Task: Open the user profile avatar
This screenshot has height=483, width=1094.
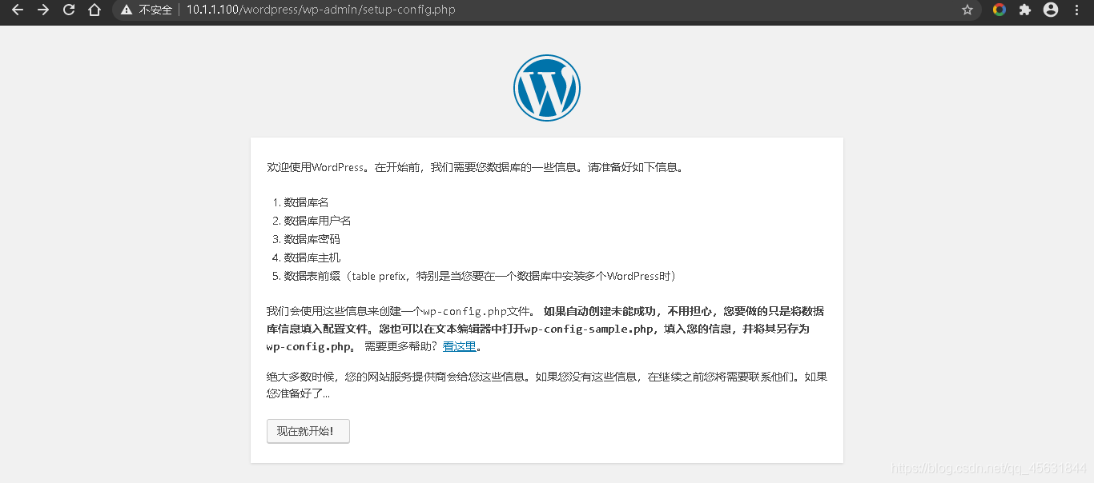Action: pyautogui.click(x=1051, y=10)
